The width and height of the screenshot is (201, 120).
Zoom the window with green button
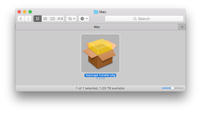coord(30,12)
